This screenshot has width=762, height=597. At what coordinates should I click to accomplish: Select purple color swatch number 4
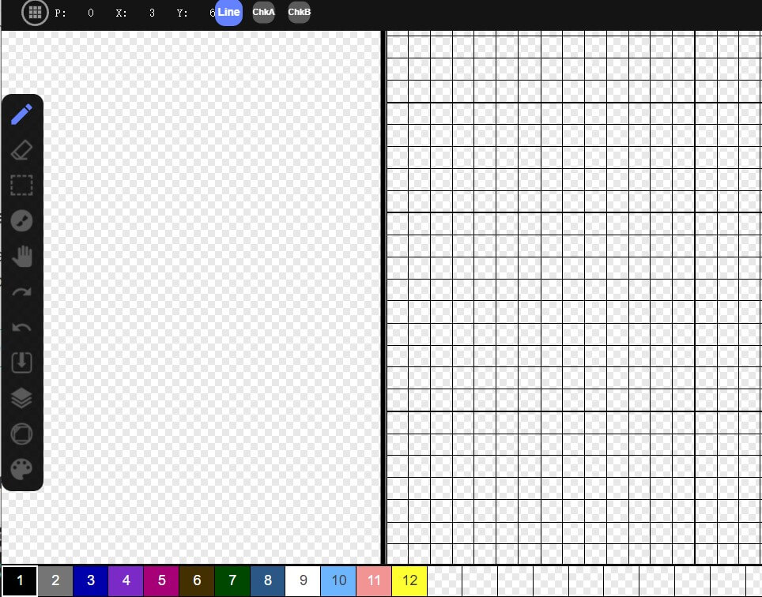pos(126,581)
